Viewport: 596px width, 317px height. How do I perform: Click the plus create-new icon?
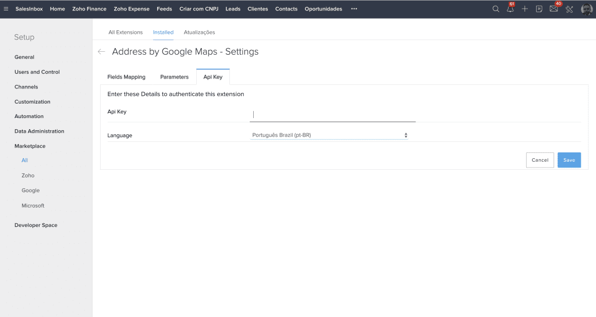pyautogui.click(x=525, y=9)
